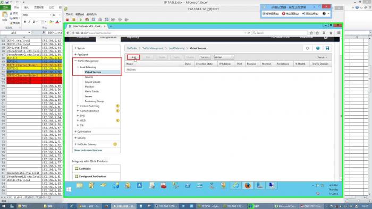Expand the SSL node
The image size is (372, 209).
[x=78, y=125]
